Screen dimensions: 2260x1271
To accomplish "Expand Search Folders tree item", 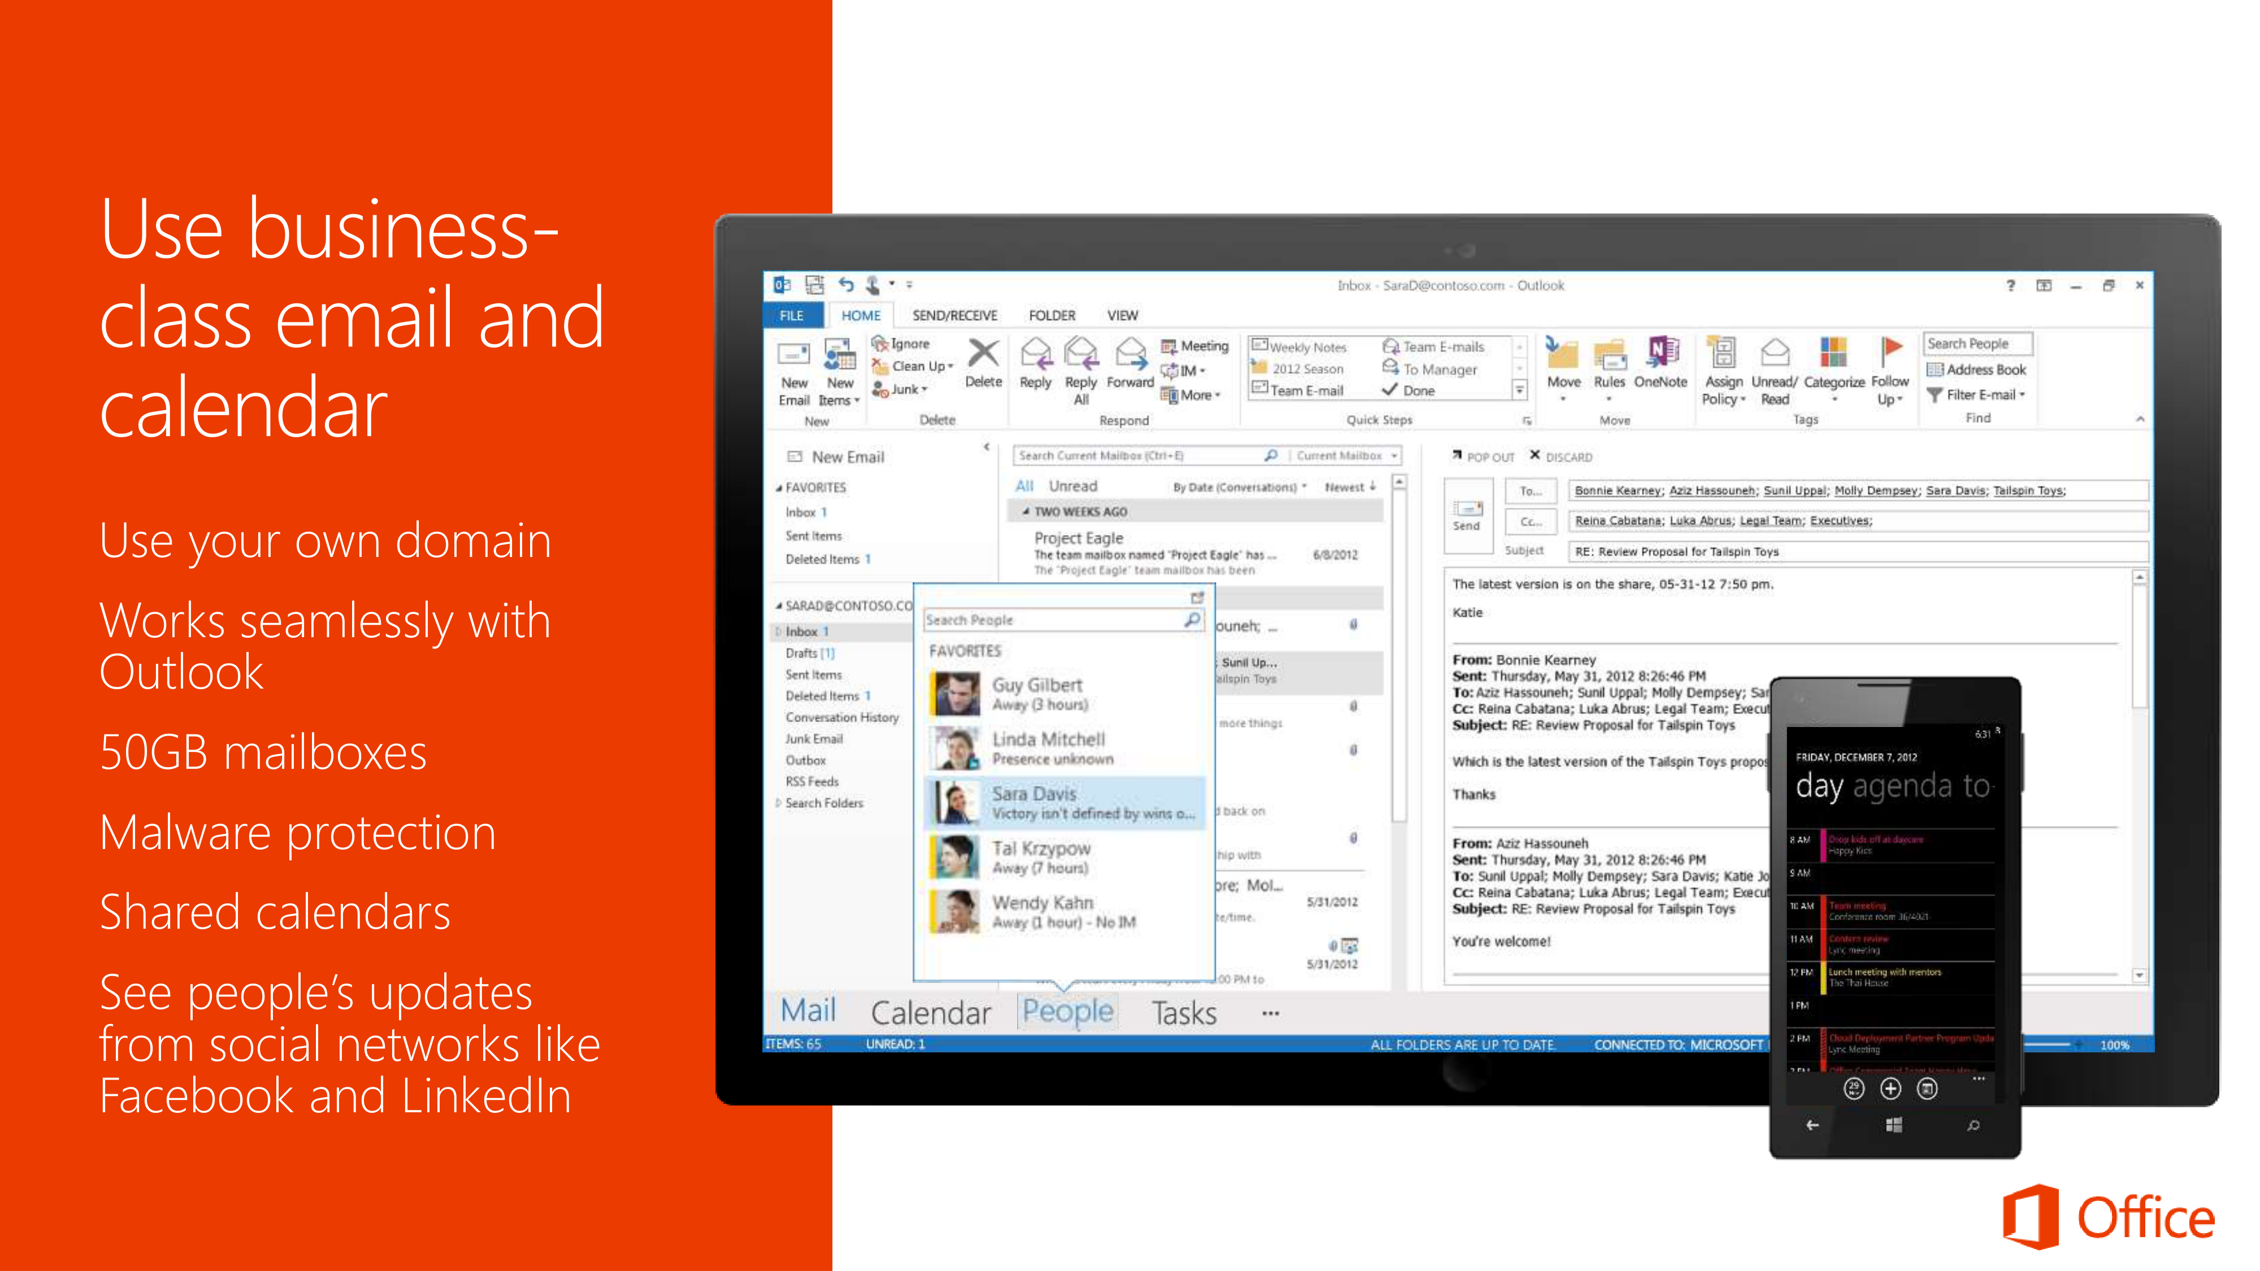I will click(779, 803).
